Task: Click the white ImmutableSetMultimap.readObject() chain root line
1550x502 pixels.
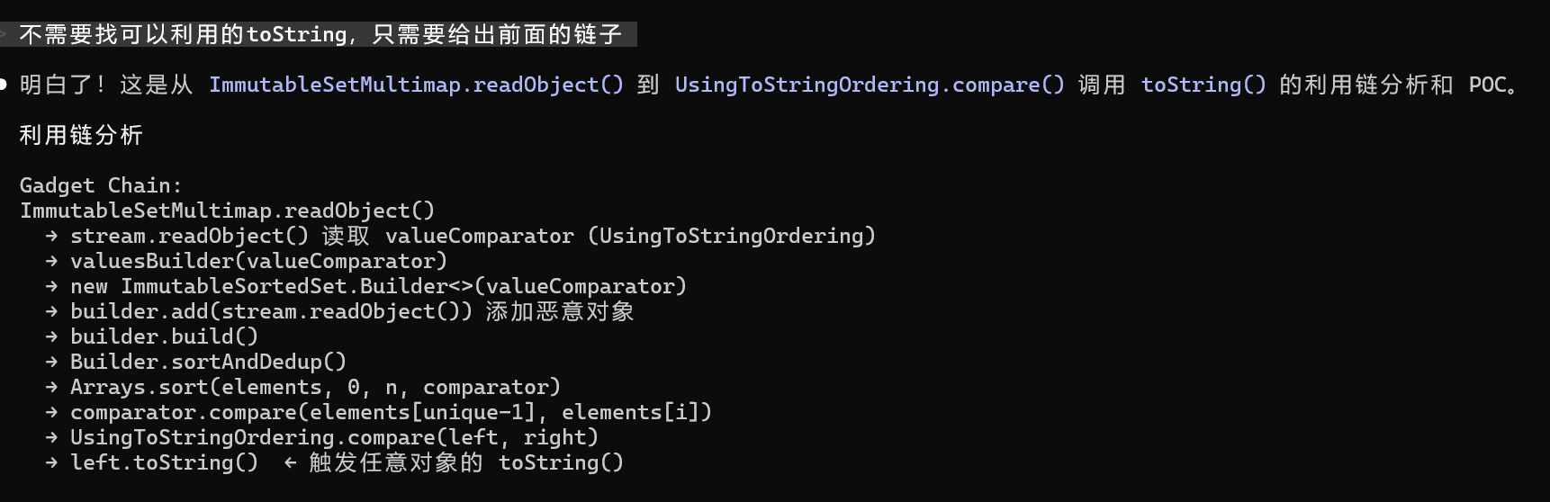Action: [x=227, y=211]
